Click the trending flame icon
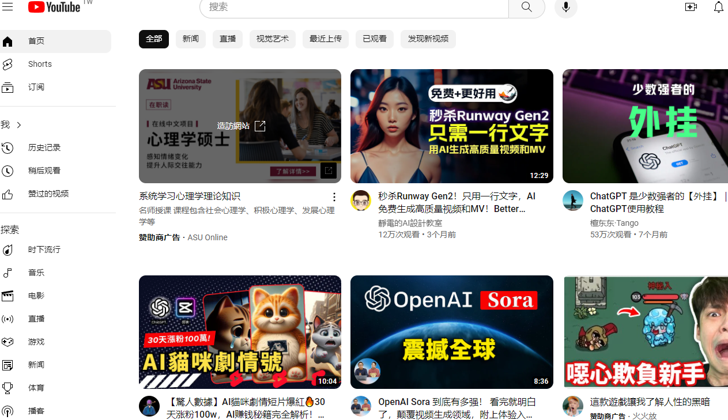Screen dimensions: 728x420 click(x=7, y=250)
